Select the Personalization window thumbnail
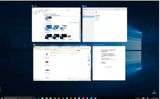160x99 pixels. pos(56,25)
